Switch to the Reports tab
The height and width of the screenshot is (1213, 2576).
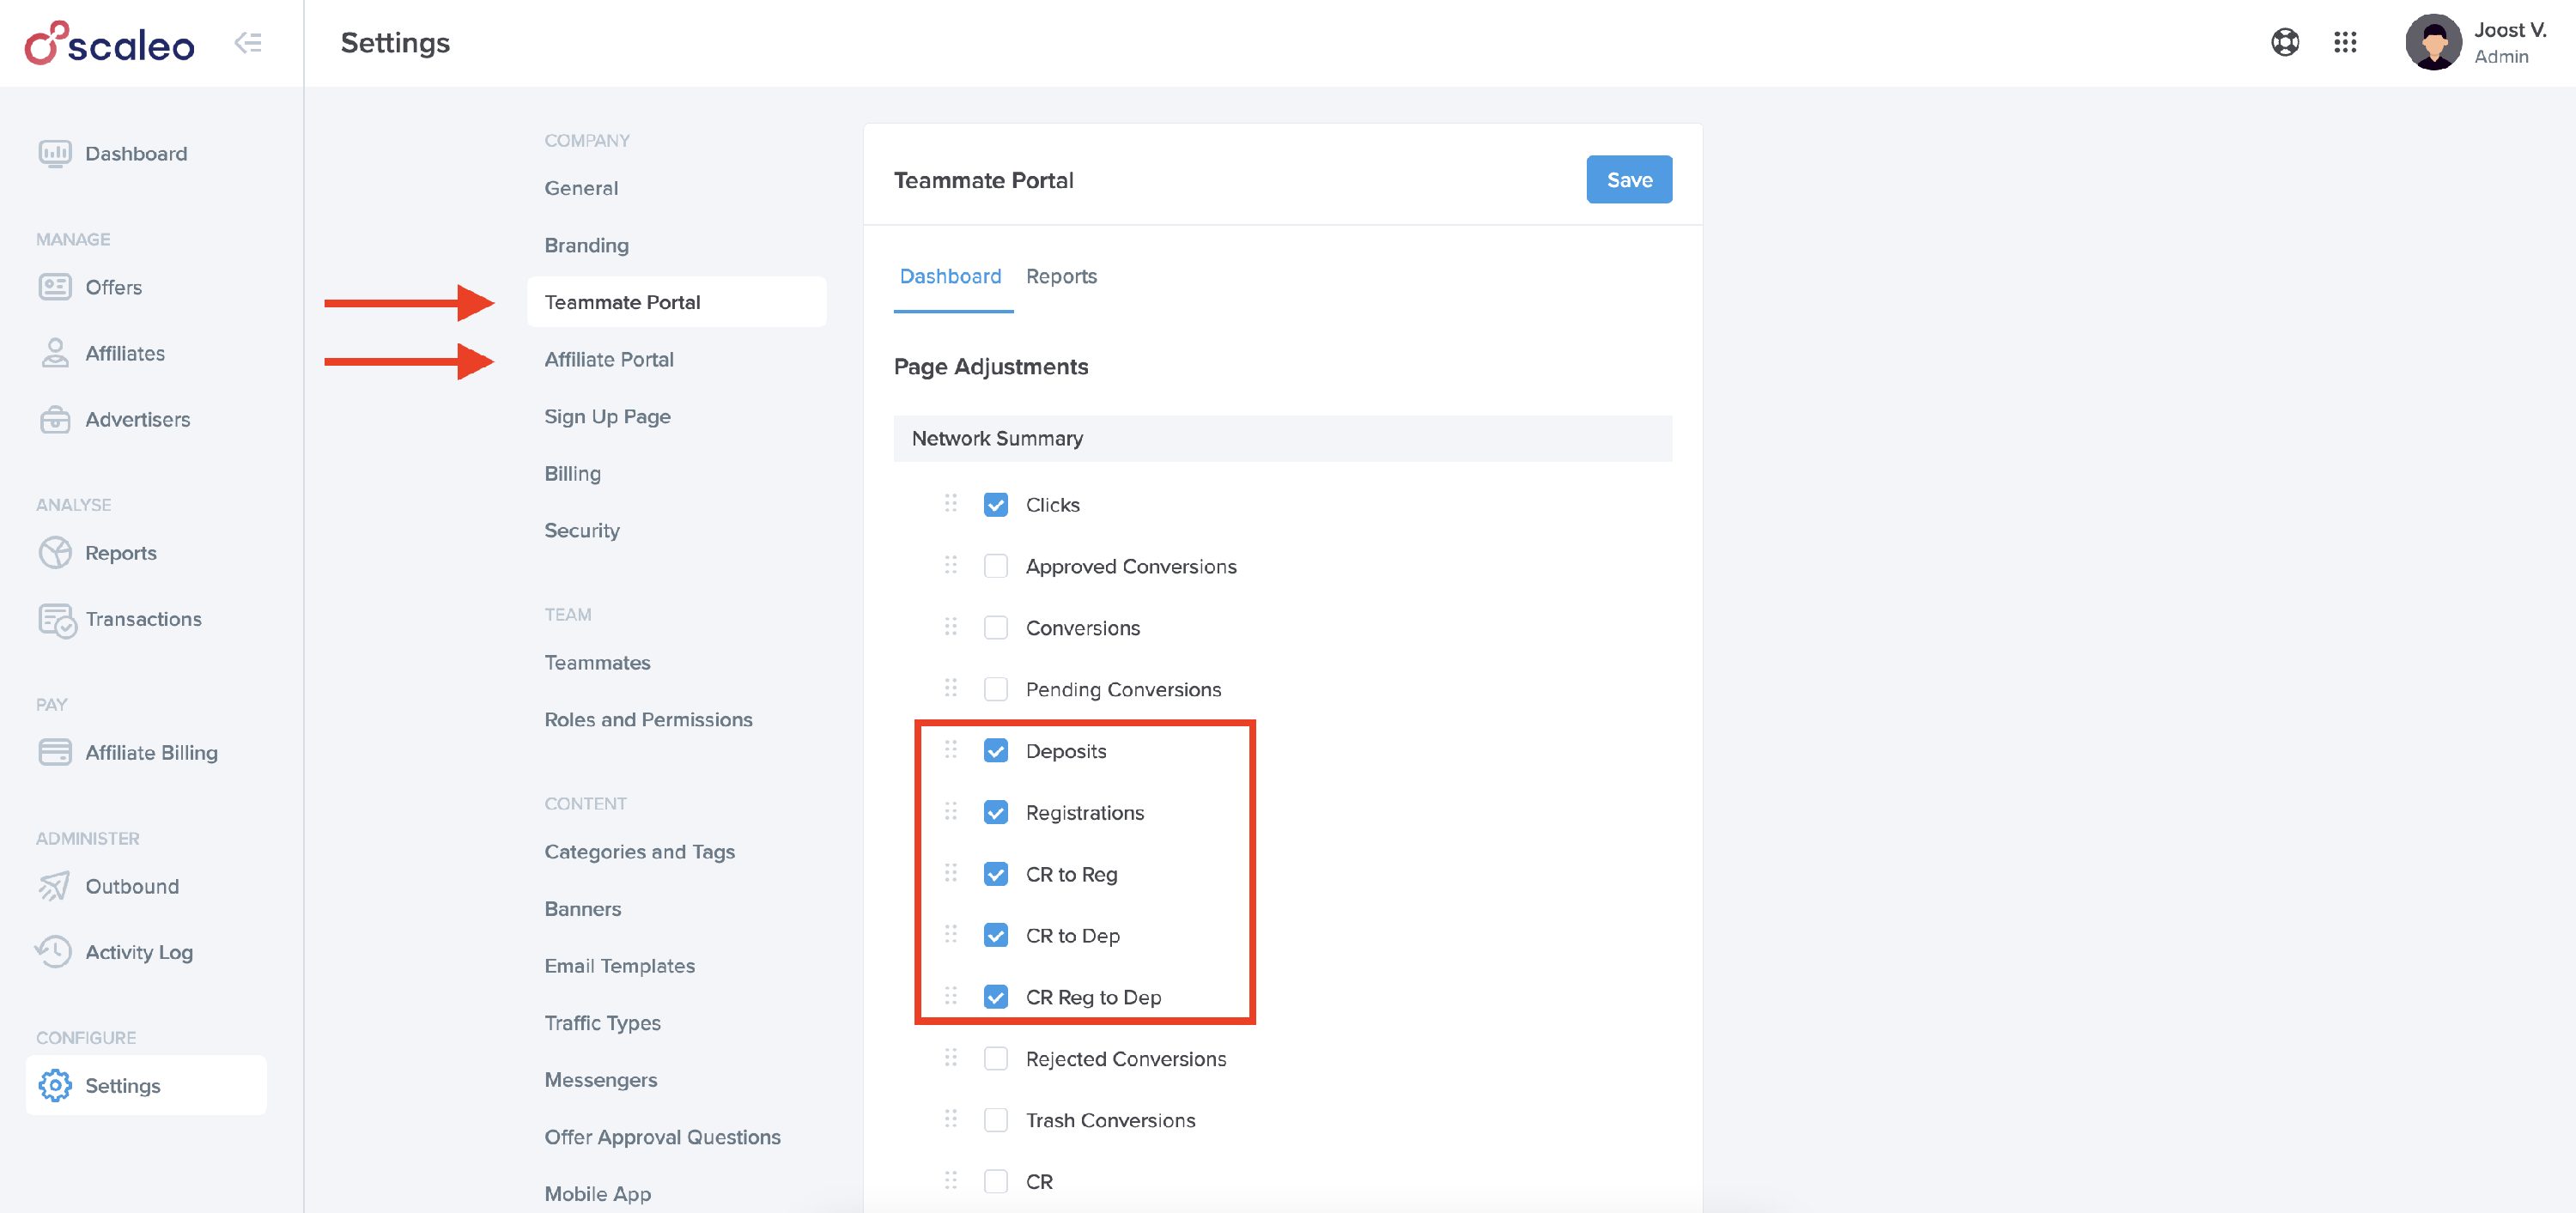click(1061, 276)
